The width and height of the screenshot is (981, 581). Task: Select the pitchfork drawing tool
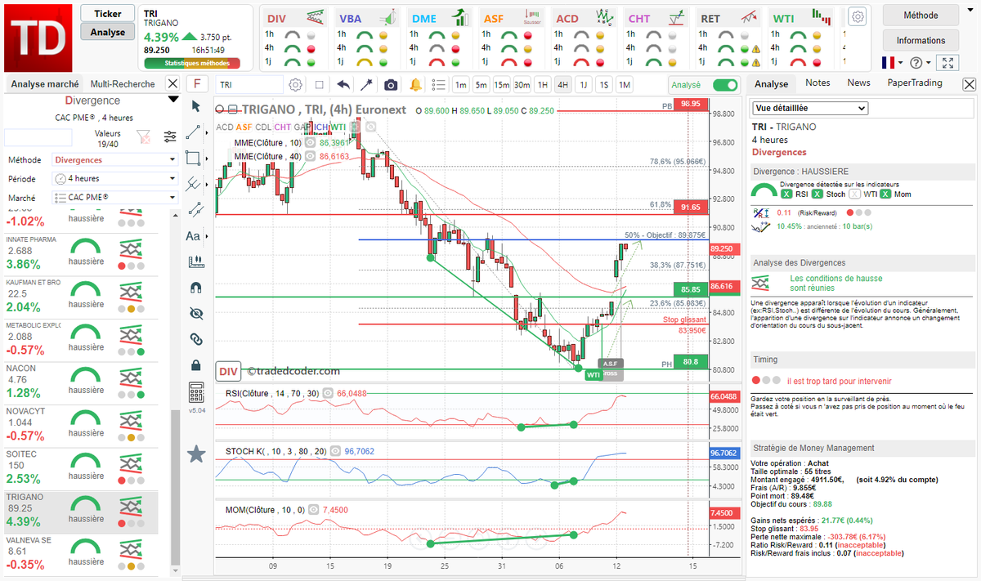[x=193, y=183]
